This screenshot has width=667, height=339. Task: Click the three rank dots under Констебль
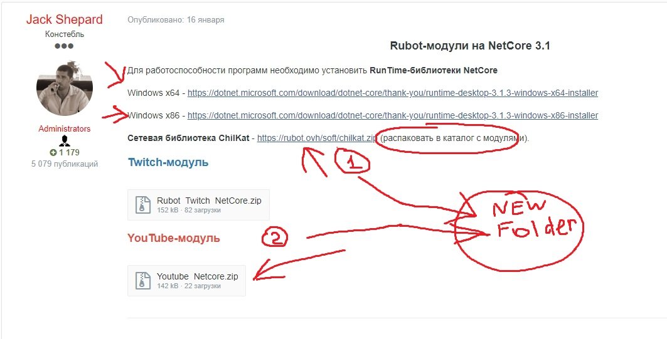[64, 46]
